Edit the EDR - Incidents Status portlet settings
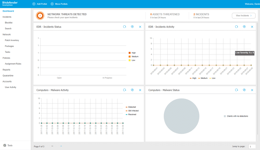The image size is (260, 150). pos(132,27)
